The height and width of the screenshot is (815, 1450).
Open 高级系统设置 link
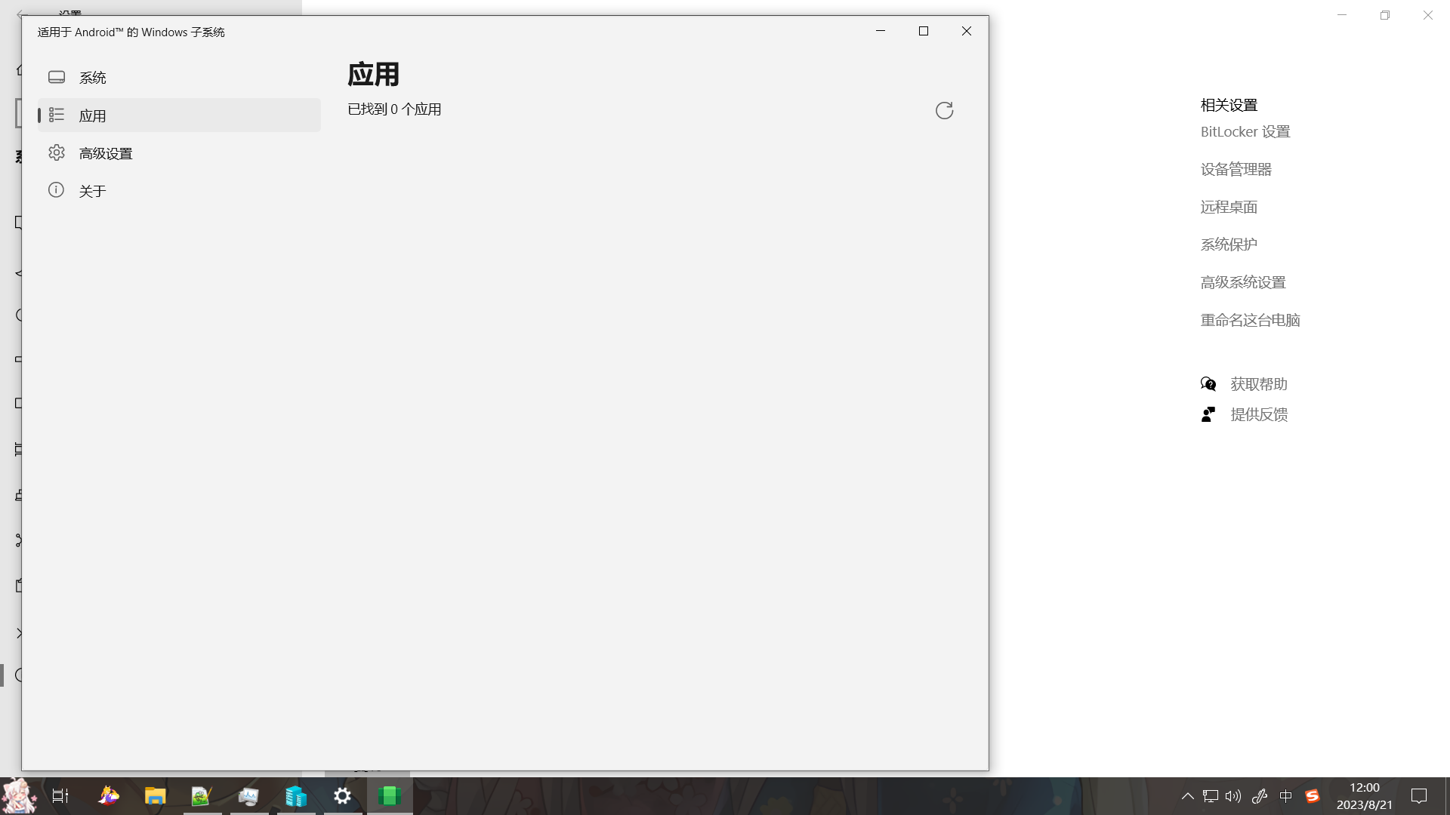(x=1242, y=283)
